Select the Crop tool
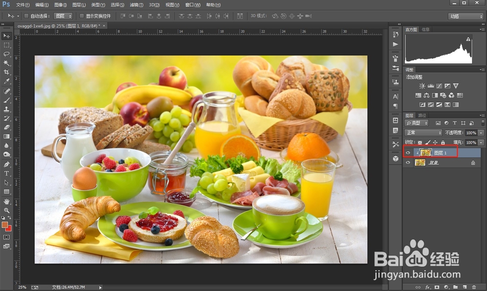The height and width of the screenshot is (291, 487). (x=6, y=72)
